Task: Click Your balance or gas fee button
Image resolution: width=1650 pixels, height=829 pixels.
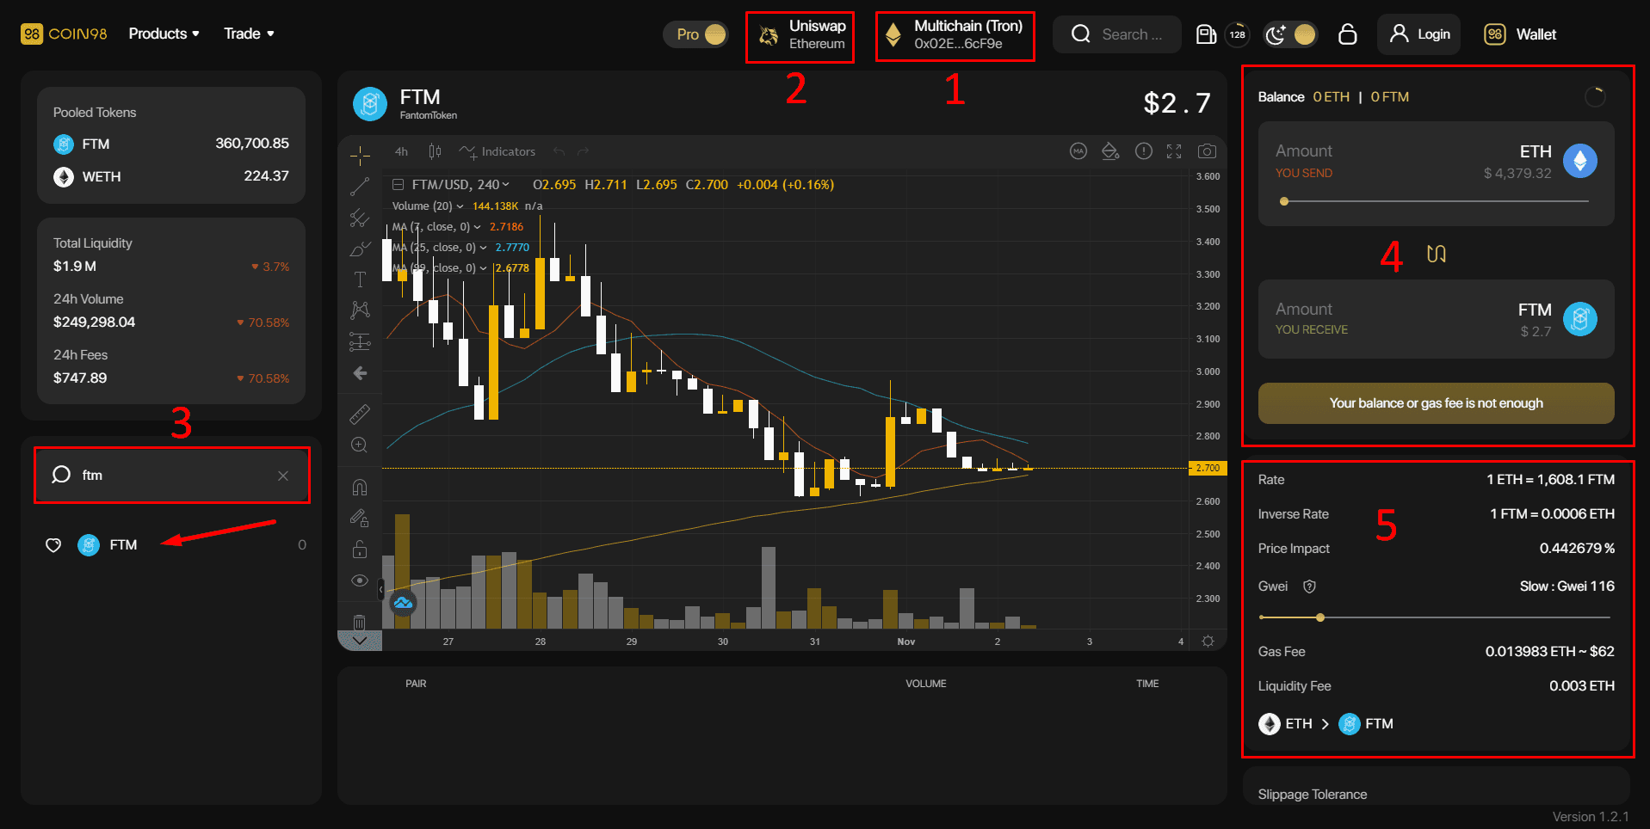Action: tap(1436, 403)
